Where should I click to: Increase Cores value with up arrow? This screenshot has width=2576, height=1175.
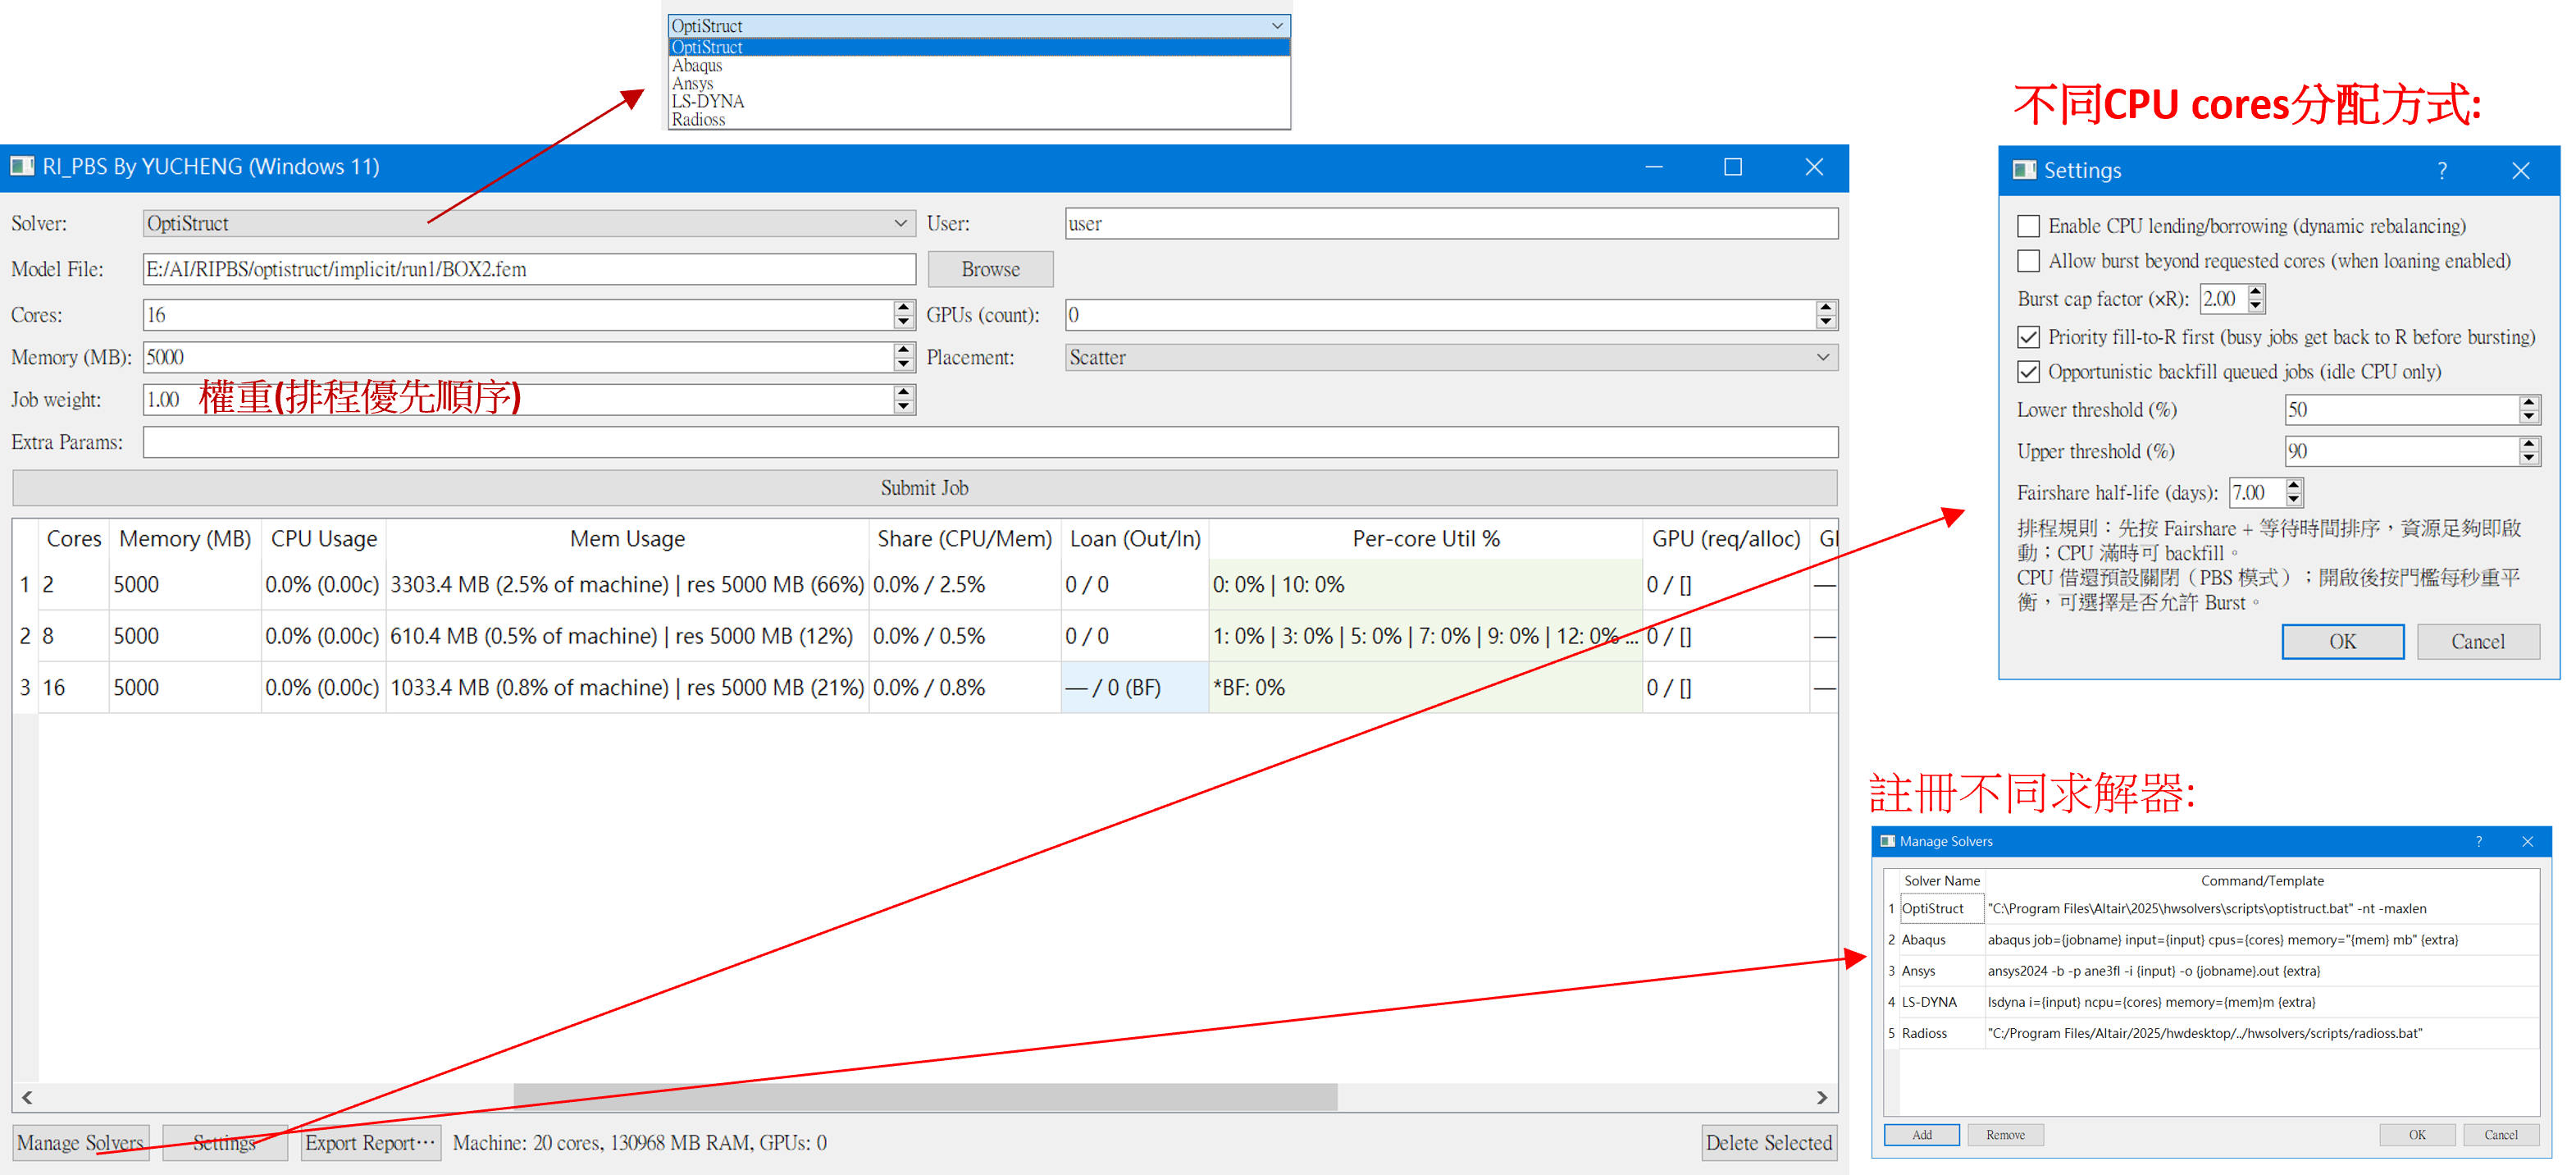click(x=903, y=309)
